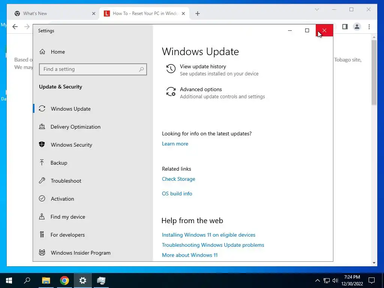The width and height of the screenshot is (384, 288).
Task: Click the Find my device icon
Action: pos(42,216)
